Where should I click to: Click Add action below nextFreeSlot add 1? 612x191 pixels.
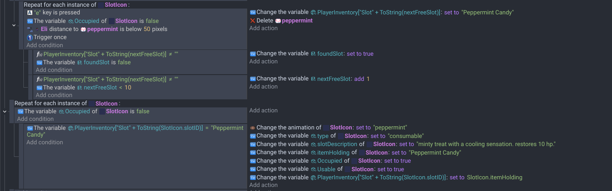pos(263,87)
